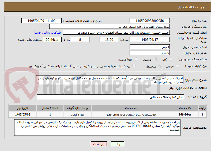
Task: Click the deadline date field 1405/04/17
Action: 149,39
